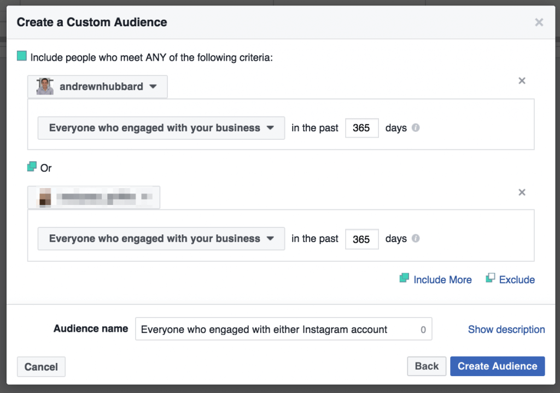The image size is (560, 393).
Task: Click the Include More teal squares icon
Action: (404, 279)
